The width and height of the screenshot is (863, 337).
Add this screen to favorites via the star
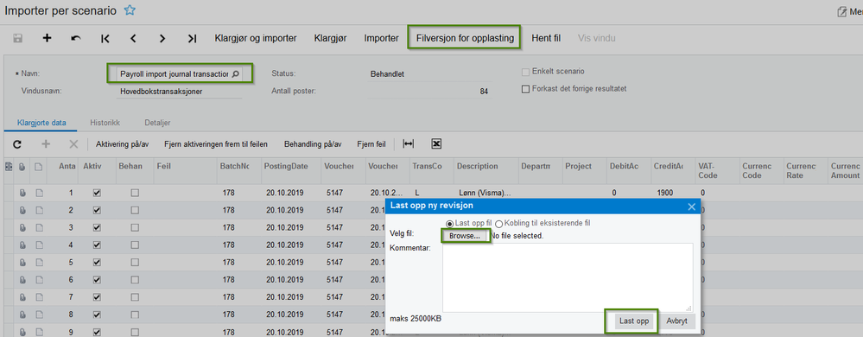[130, 10]
